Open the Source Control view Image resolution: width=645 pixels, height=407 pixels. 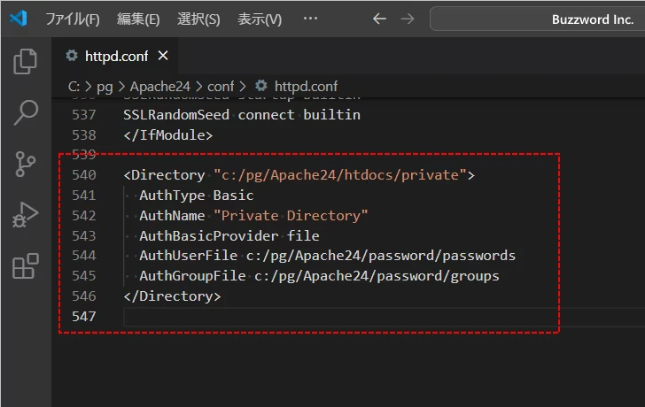[x=26, y=164]
